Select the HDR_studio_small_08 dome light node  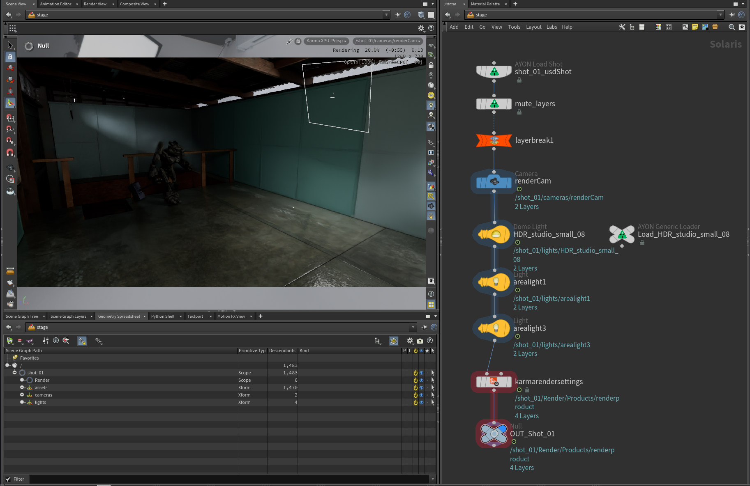pos(494,234)
